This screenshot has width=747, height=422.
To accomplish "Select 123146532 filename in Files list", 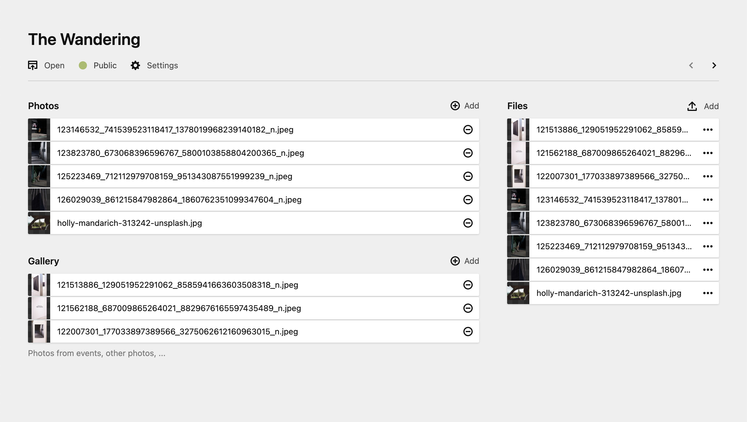I will tap(612, 200).
